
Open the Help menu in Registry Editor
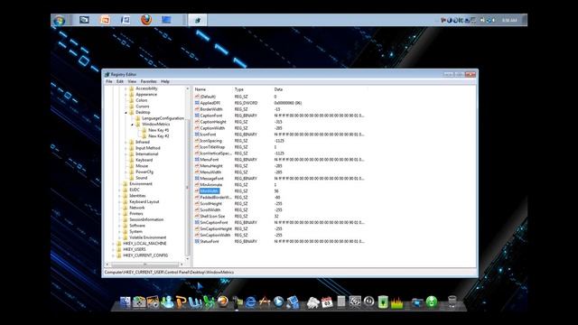tap(165, 81)
